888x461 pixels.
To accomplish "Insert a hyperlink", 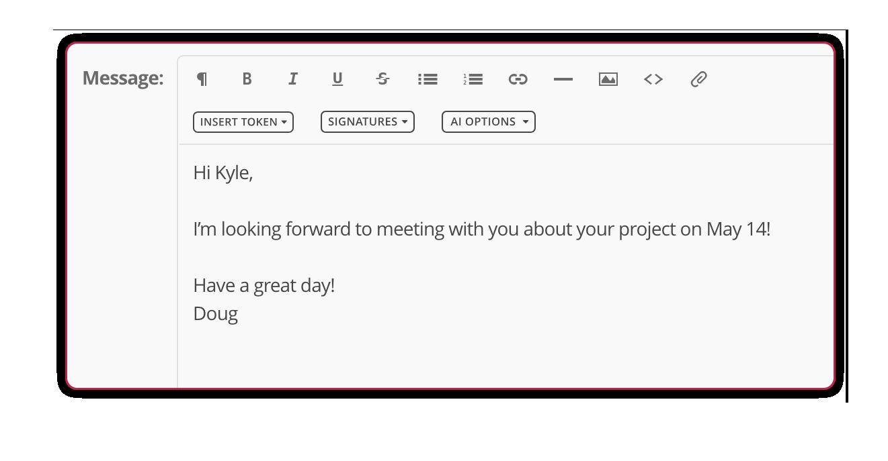I will pos(518,79).
